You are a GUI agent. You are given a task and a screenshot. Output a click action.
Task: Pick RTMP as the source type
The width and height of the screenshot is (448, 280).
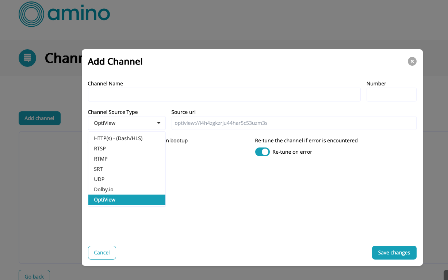pyautogui.click(x=100, y=159)
